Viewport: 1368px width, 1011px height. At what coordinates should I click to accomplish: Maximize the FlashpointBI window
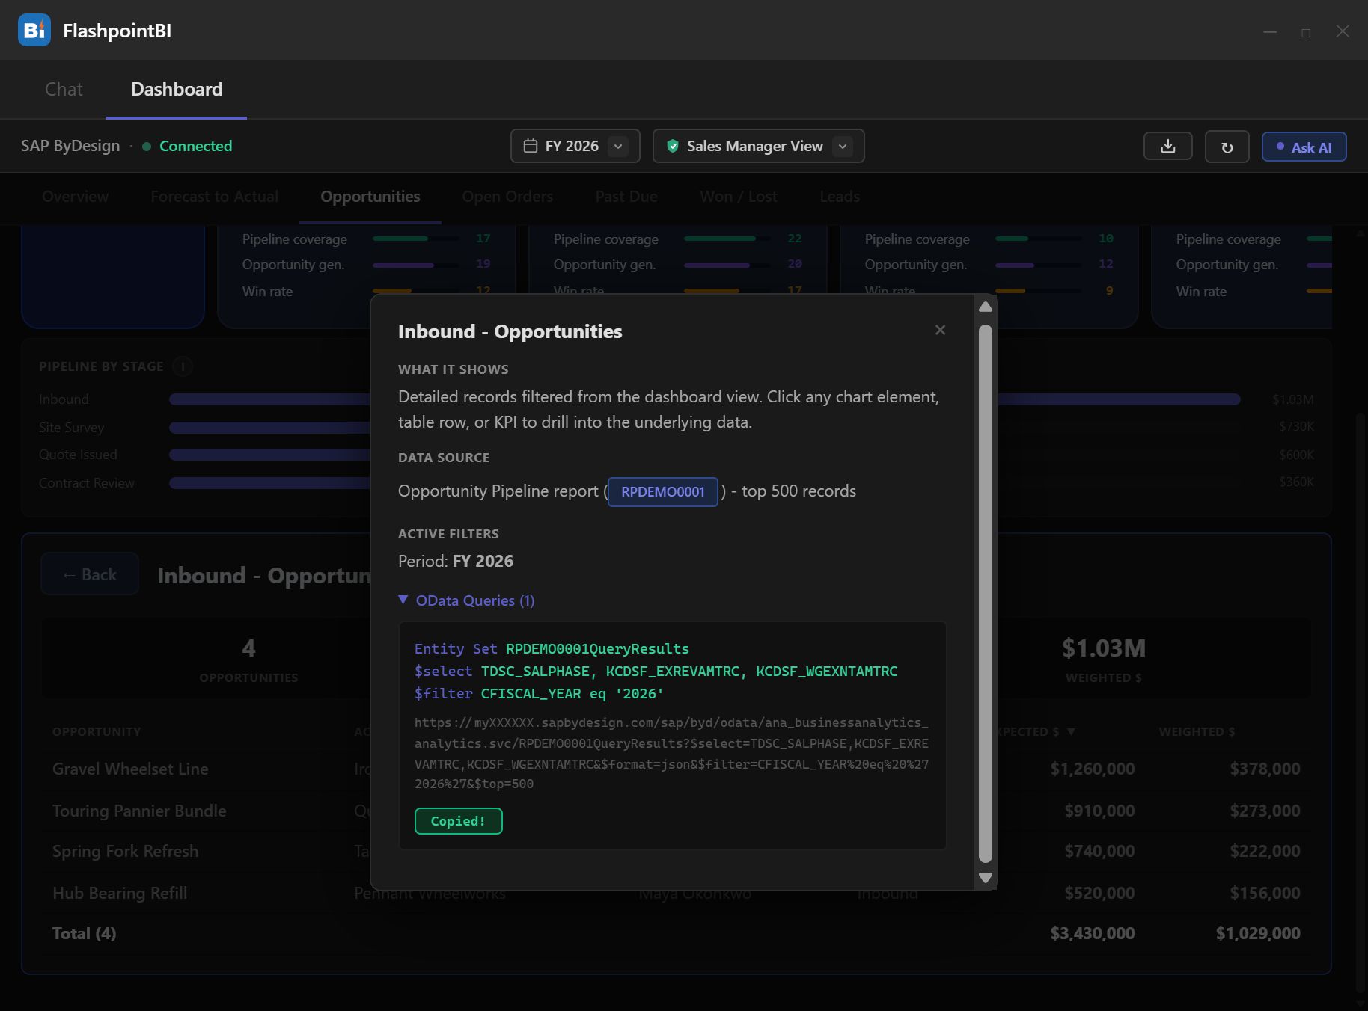(1306, 32)
